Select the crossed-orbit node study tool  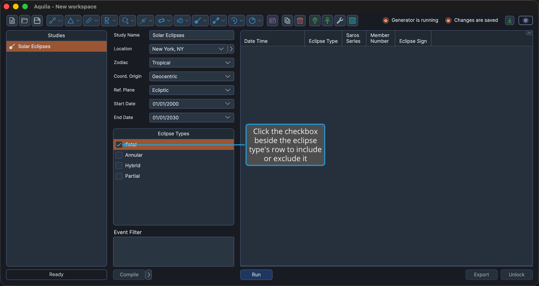pos(143,21)
